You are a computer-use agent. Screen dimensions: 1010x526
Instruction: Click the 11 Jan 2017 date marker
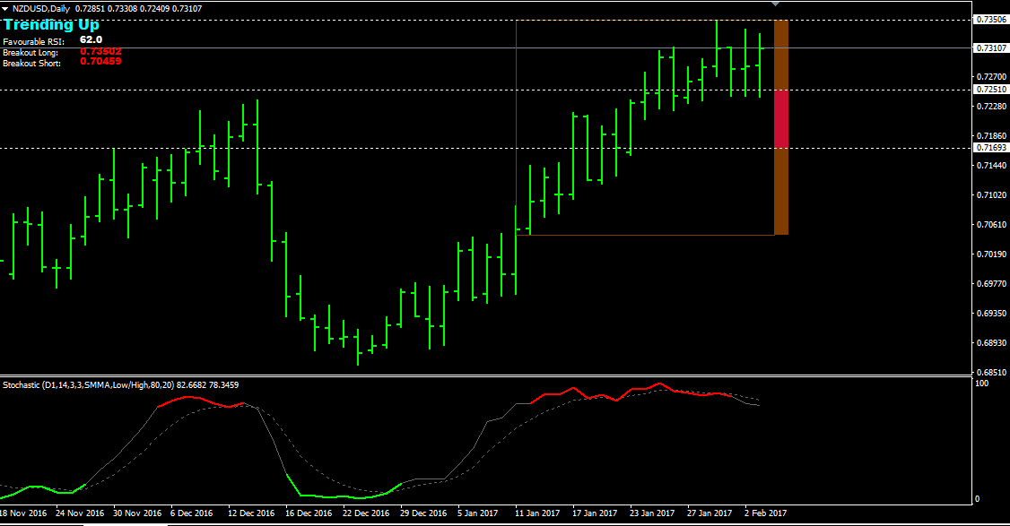537,513
